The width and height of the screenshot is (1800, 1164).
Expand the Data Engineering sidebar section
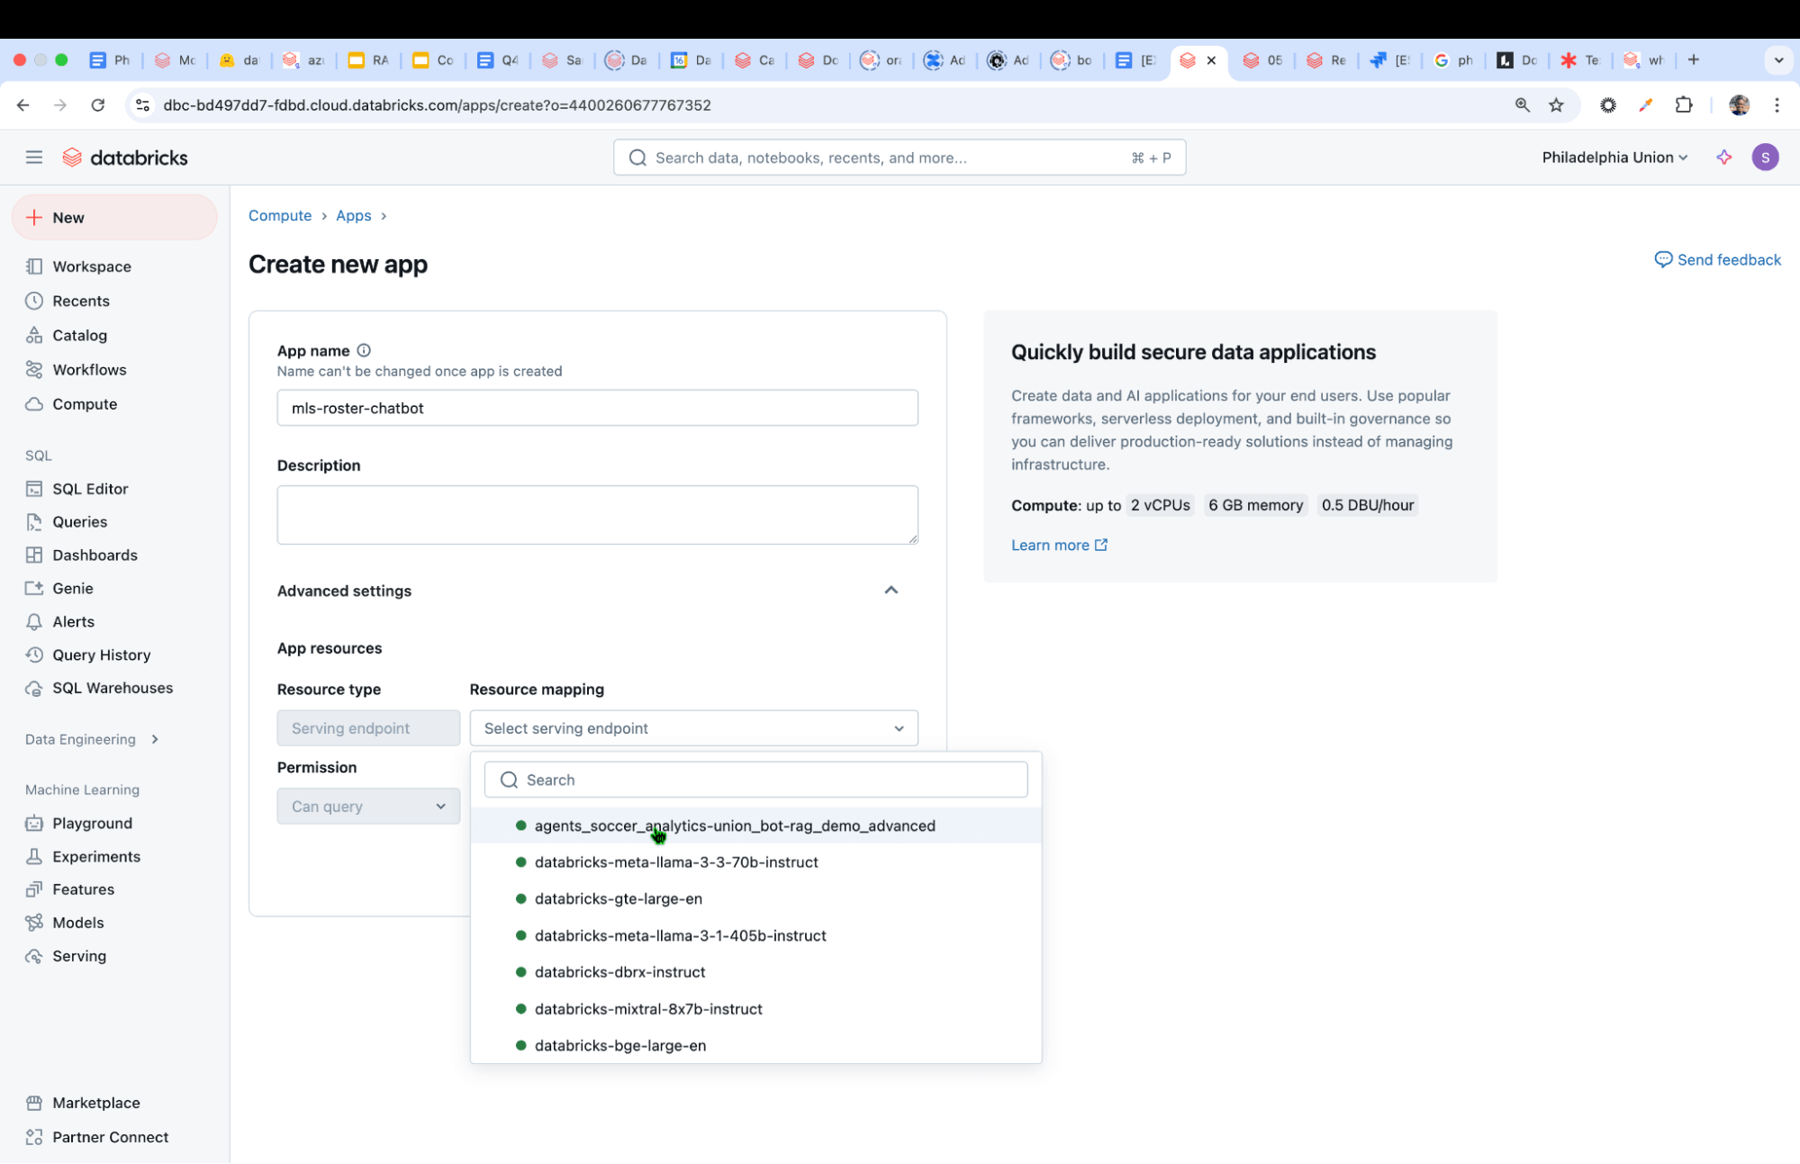pos(91,739)
